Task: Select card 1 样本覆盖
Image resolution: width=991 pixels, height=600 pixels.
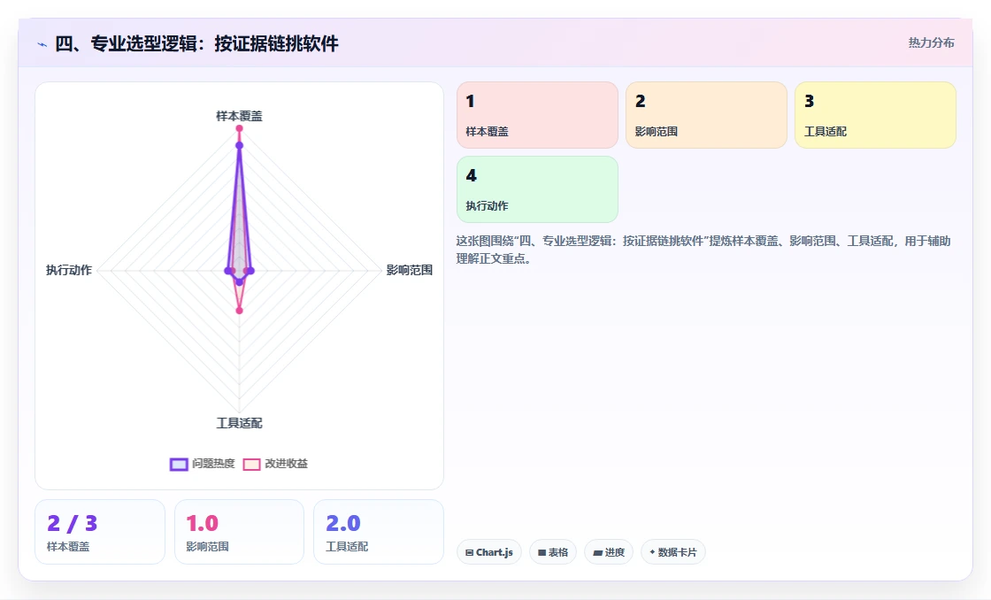Action: (x=537, y=115)
